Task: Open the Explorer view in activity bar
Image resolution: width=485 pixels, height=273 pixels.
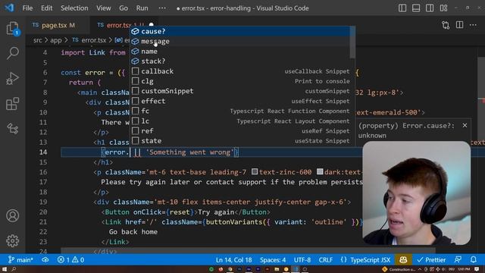Action: (12, 29)
